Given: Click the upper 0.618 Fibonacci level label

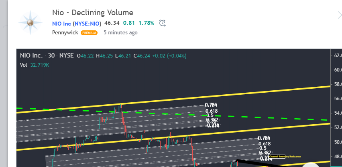Looking at the screenshot, I should pyautogui.click(x=212, y=111).
